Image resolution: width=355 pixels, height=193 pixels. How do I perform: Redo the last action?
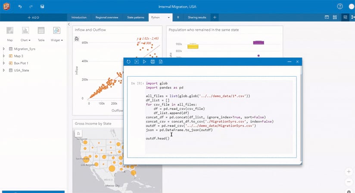point(31,6)
